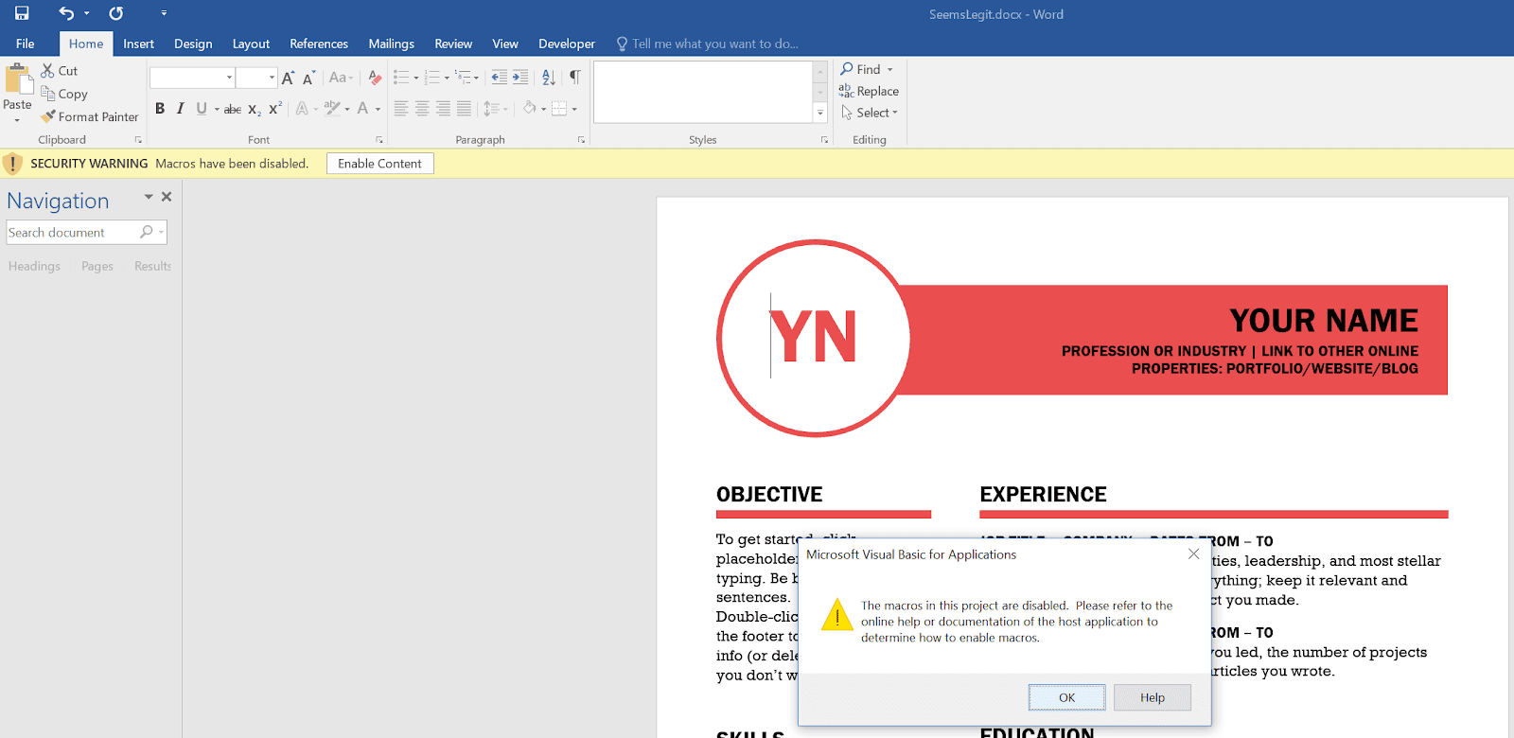This screenshot has width=1514, height=738.
Task: Click the Search document input field
Action: tap(71, 233)
